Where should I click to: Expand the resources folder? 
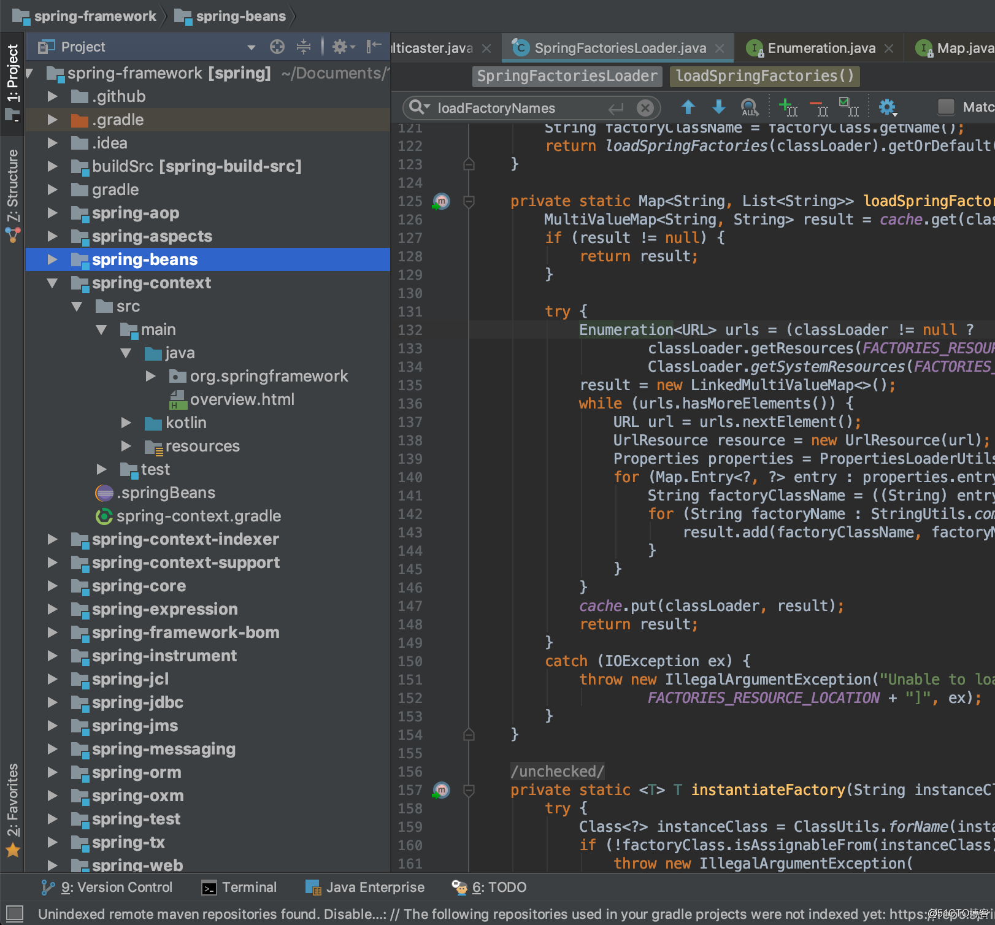pos(126,446)
